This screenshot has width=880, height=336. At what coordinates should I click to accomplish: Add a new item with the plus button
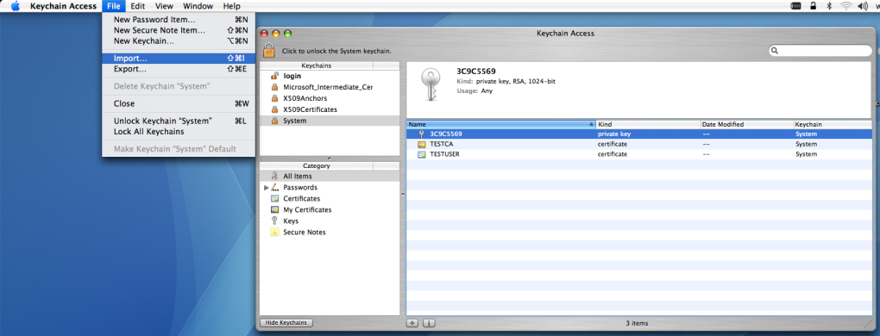412,323
